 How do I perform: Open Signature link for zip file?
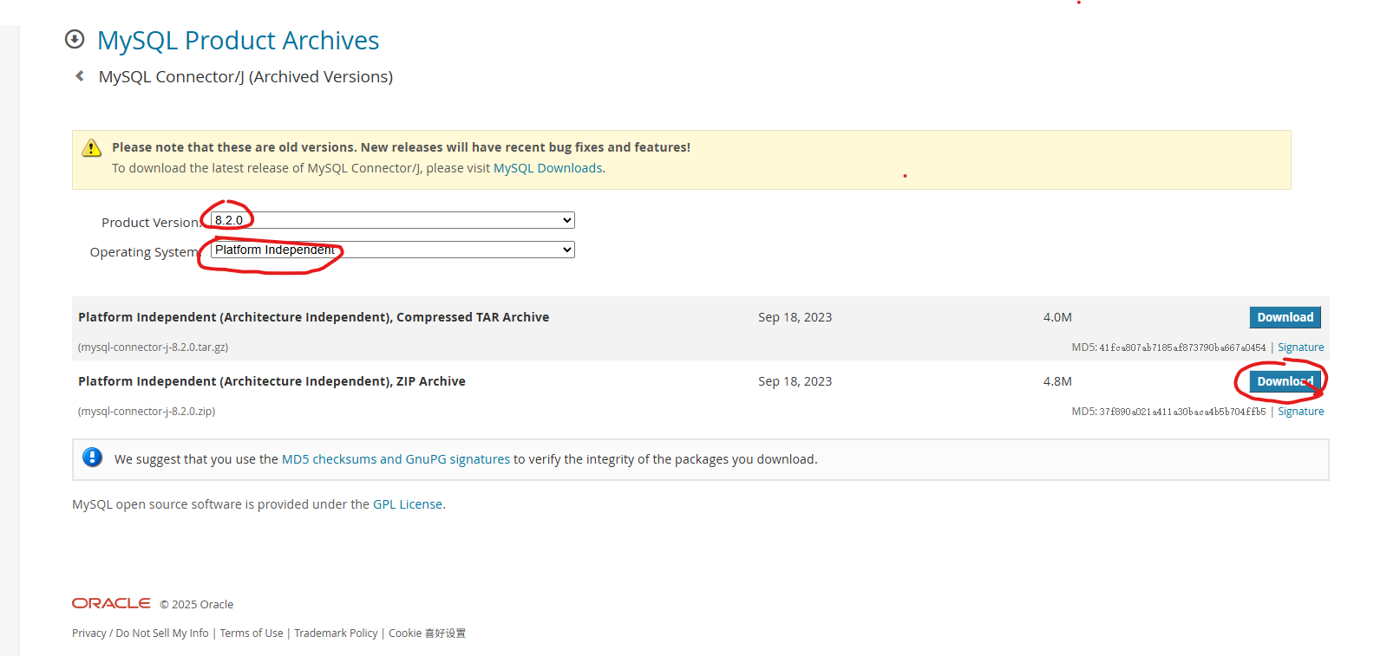(x=1300, y=412)
